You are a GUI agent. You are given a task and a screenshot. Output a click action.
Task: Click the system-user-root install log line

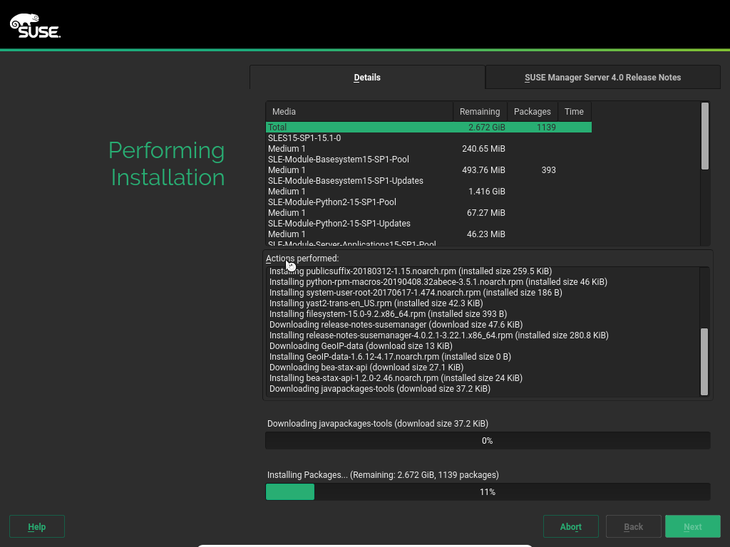pos(416,293)
